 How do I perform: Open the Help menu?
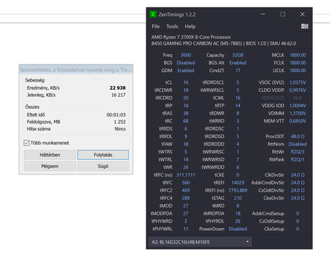click(x=190, y=27)
